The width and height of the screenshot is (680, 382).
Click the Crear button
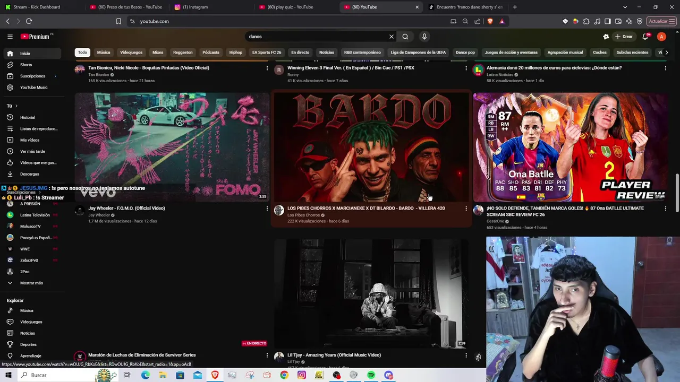pyautogui.click(x=624, y=37)
